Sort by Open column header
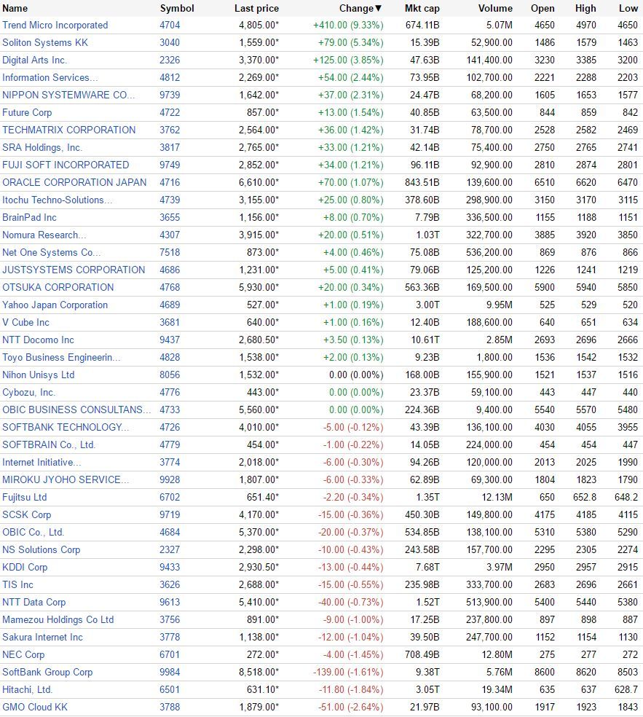 (x=543, y=8)
